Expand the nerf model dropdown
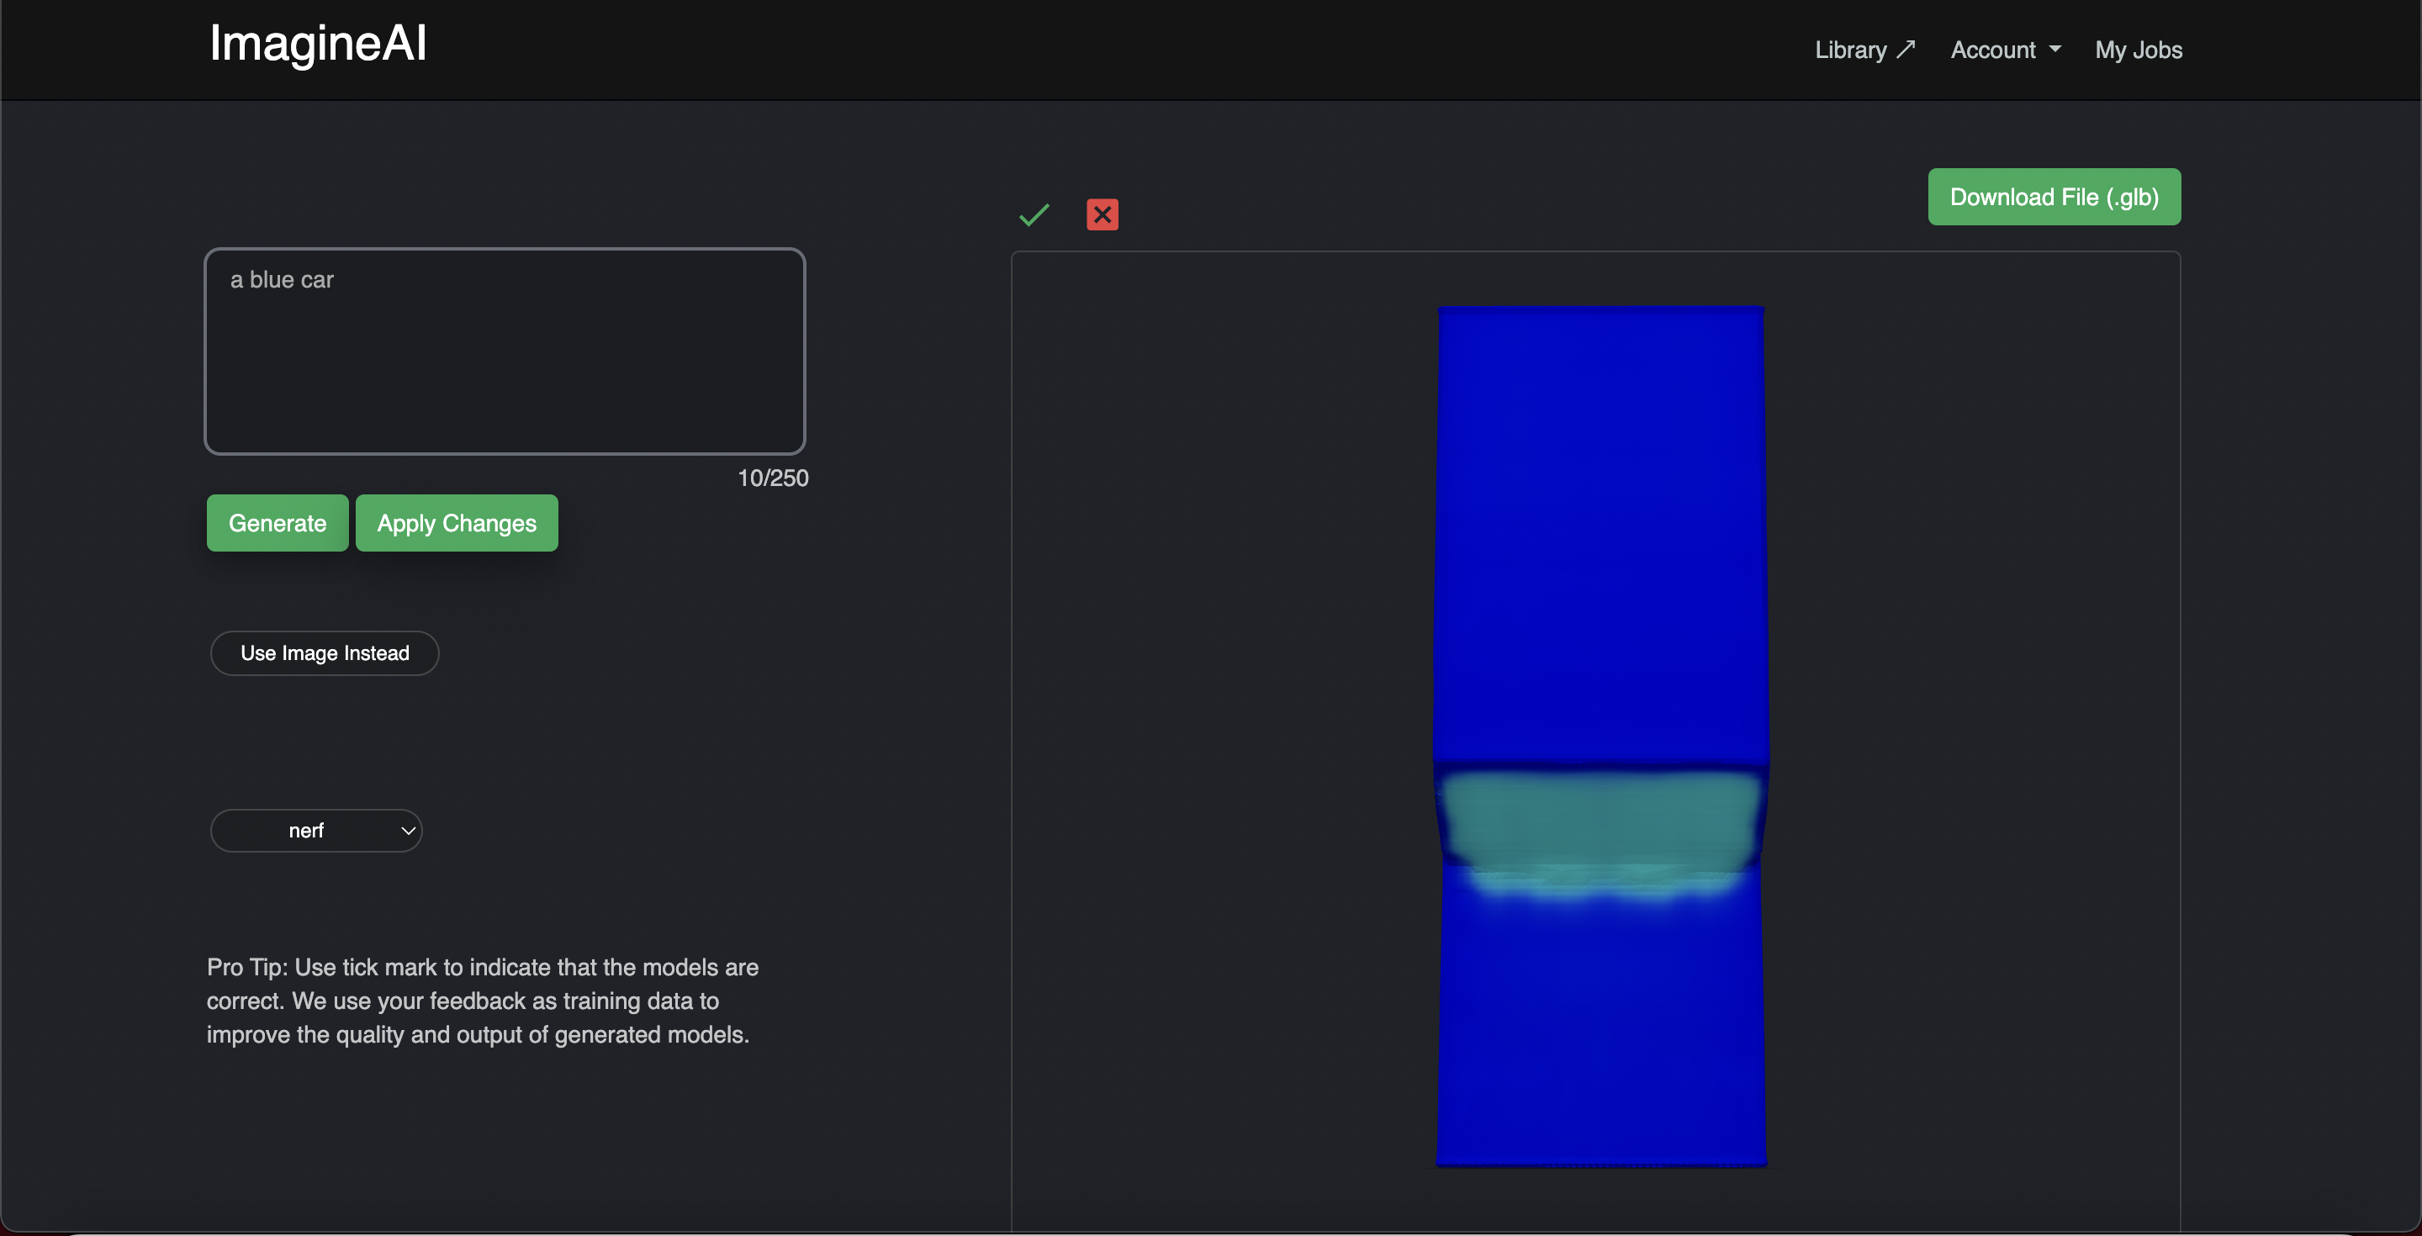This screenshot has width=2422, height=1236. [316, 831]
